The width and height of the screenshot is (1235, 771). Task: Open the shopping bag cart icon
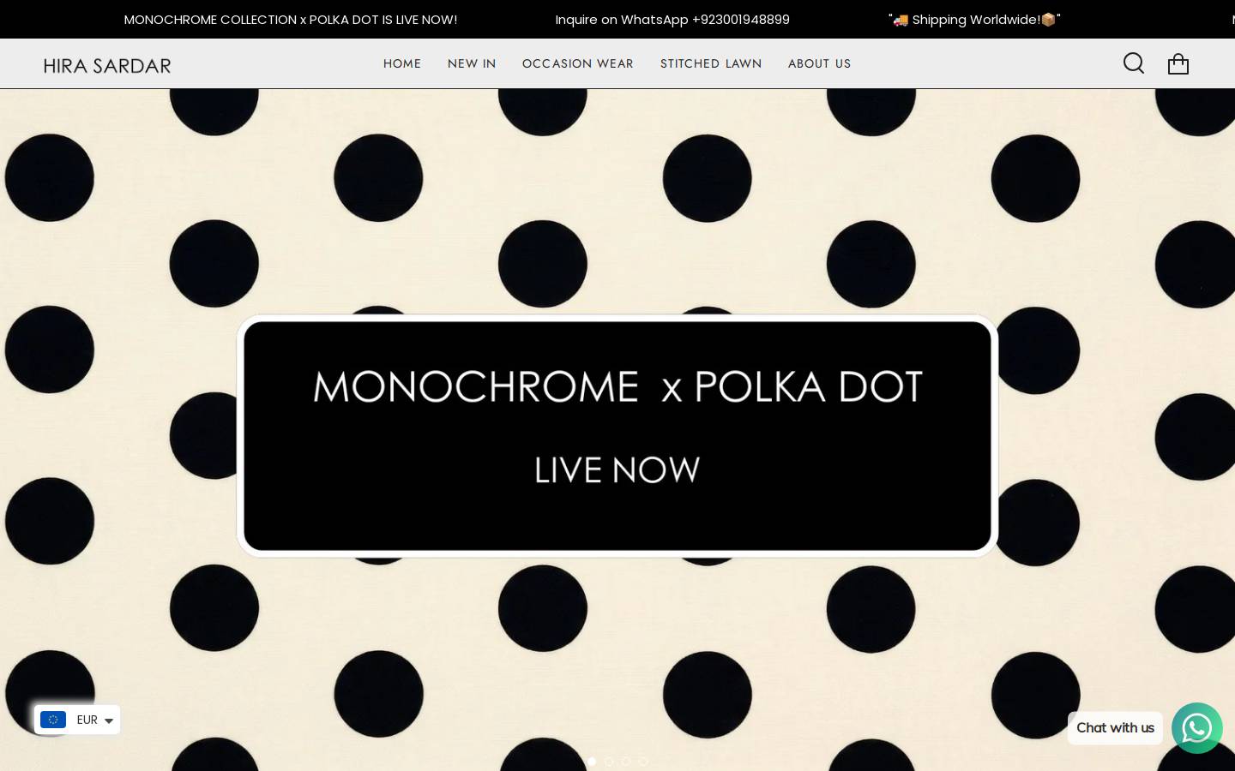(x=1178, y=63)
